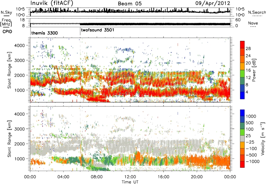
Task: Click the 'themis 3300' CPID marker
Action: (45, 33)
